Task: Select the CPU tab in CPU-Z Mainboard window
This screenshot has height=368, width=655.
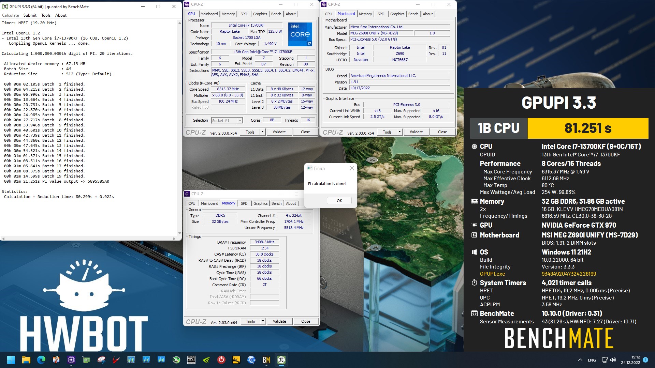Action: 329,14
